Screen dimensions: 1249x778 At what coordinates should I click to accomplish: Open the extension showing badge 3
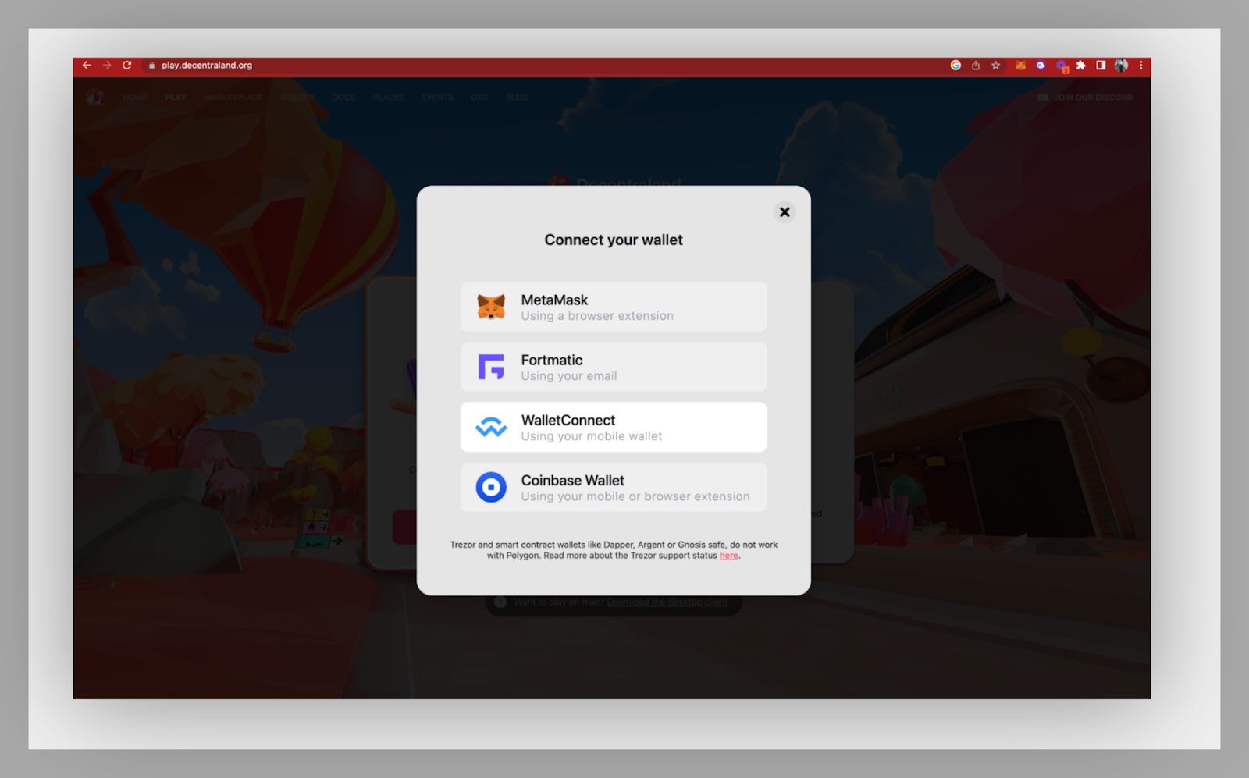pyautogui.click(x=1062, y=66)
